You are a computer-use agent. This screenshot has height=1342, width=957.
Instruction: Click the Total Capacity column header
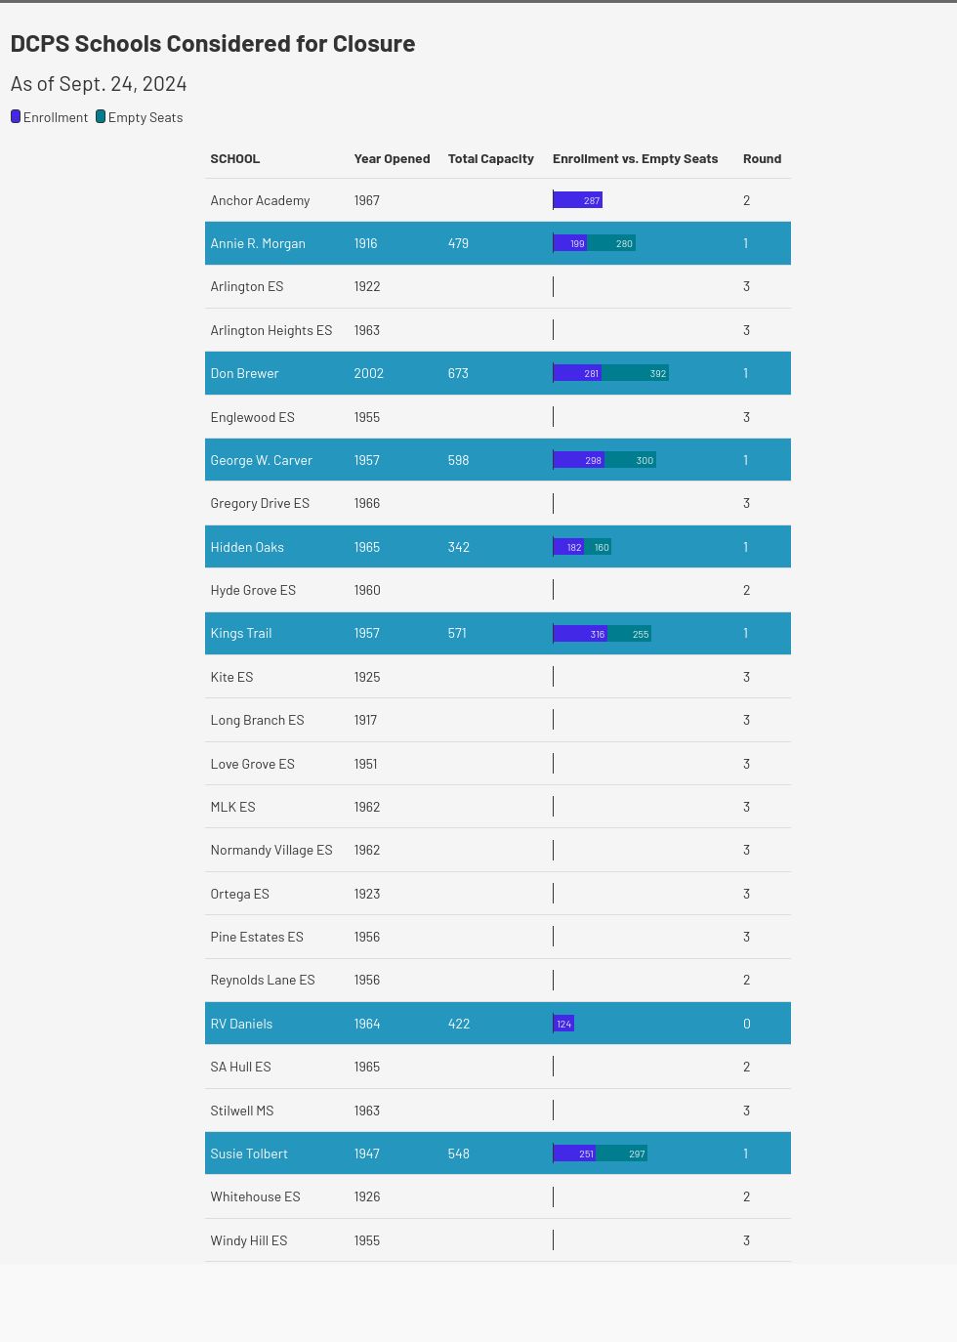click(x=490, y=159)
